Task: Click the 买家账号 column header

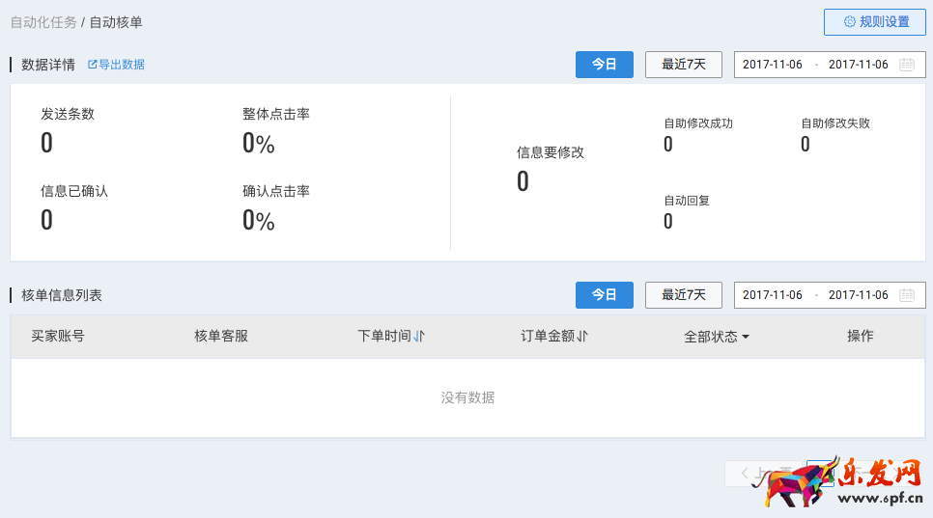Action: (58, 336)
